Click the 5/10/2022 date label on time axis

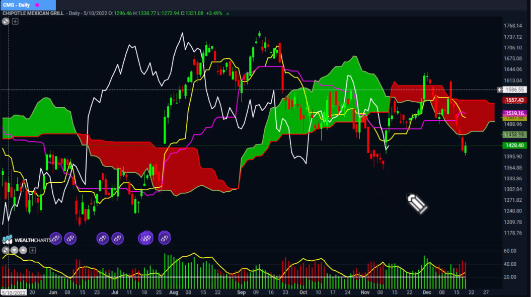(x=14, y=292)
